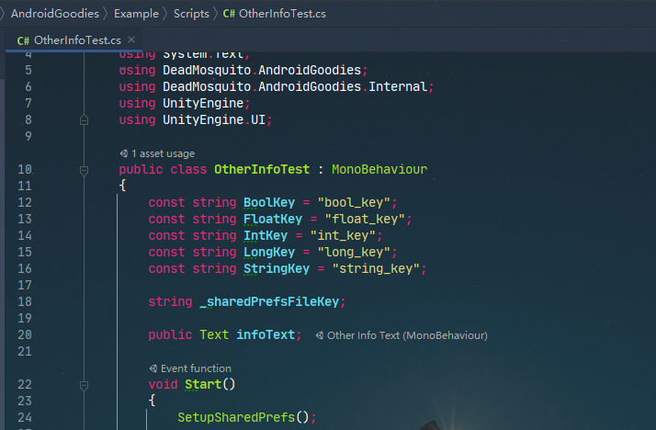Viewport: 656px width, 430px height.
Task: Click the C# file icon in breadcrumb
Action: (x=228, y=14)
